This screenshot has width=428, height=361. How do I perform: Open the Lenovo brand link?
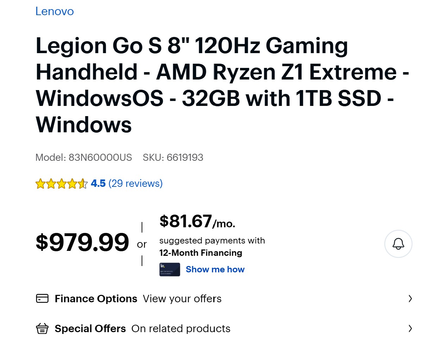coord(55,11)
